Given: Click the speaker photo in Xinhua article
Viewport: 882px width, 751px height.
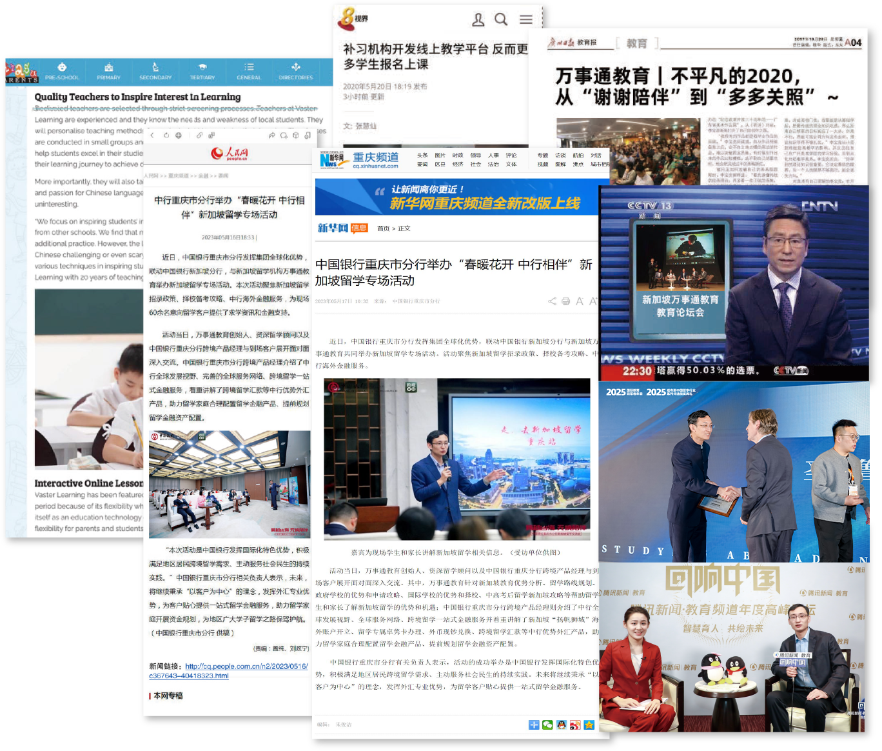Looking at the screenshot, I should click(x=456, y=459).
